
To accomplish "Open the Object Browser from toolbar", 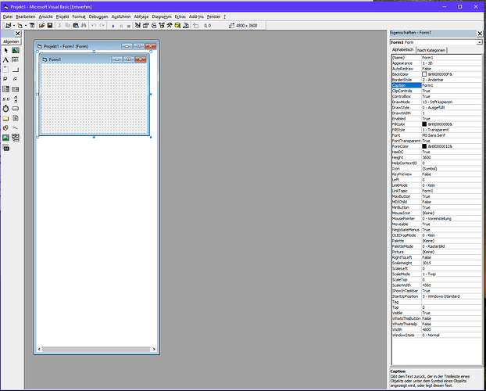I will pyautogui.click(x=162, y=26).
